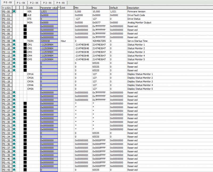The image size is (213, 172).
Task: Select the MON parameter value field
Action: pyautogui.click(x=49, y=23)
